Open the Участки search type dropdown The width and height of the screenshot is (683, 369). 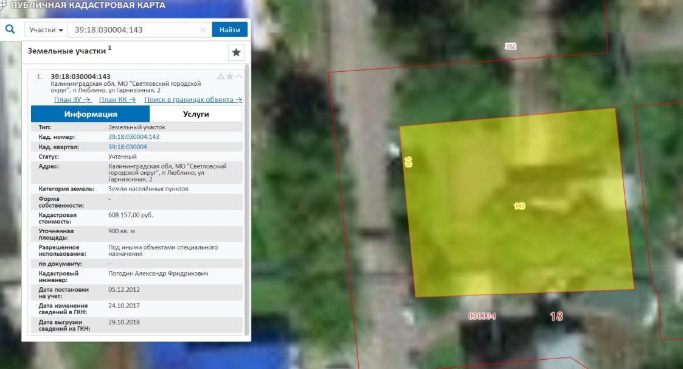tap(46, 30)
